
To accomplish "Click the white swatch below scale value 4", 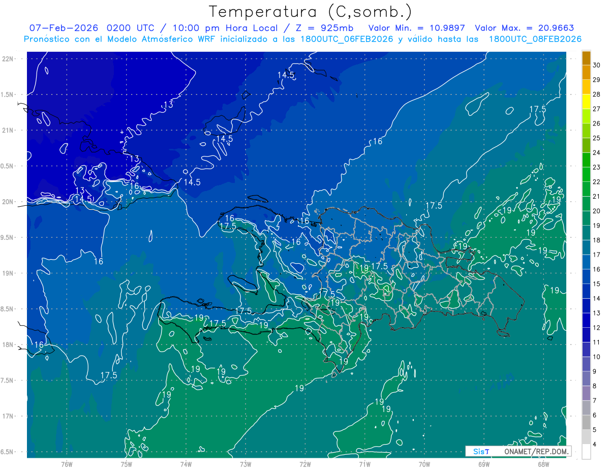I will point(586,452).
